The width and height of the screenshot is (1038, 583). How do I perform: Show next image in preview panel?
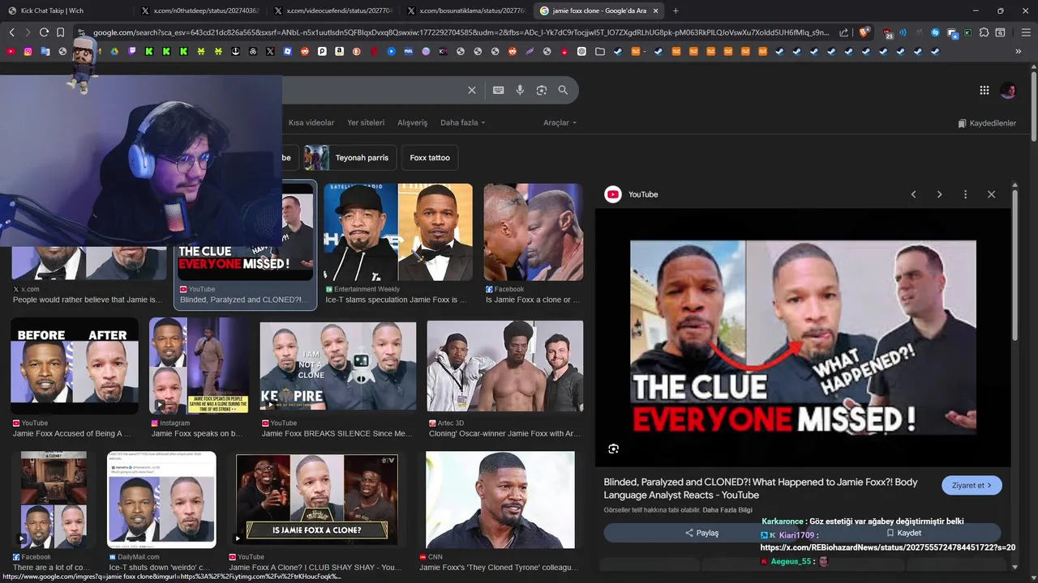click(939, 194)
